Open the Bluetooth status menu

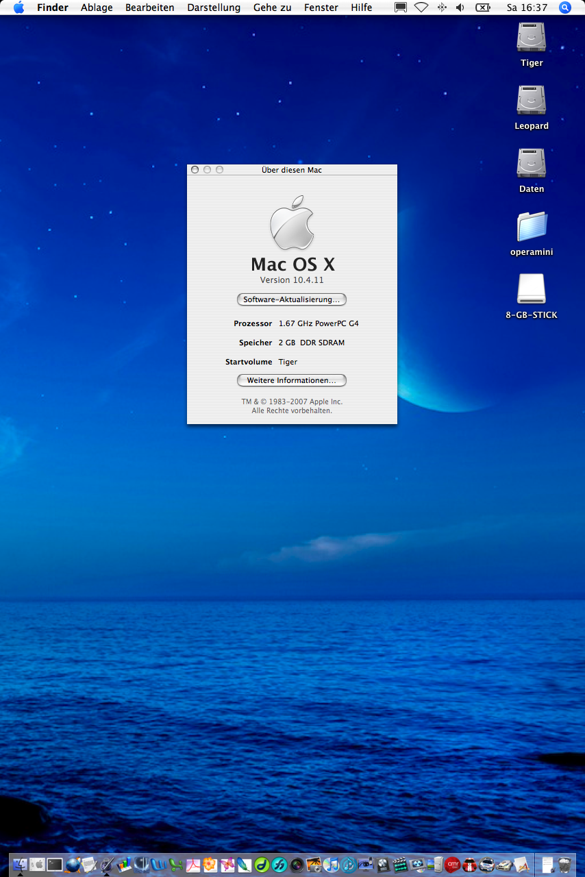click(441, 8)
